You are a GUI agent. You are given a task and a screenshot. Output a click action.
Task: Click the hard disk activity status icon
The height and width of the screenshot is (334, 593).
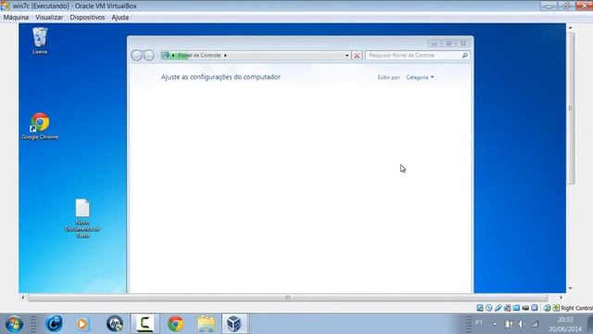[x=480, y=308]
